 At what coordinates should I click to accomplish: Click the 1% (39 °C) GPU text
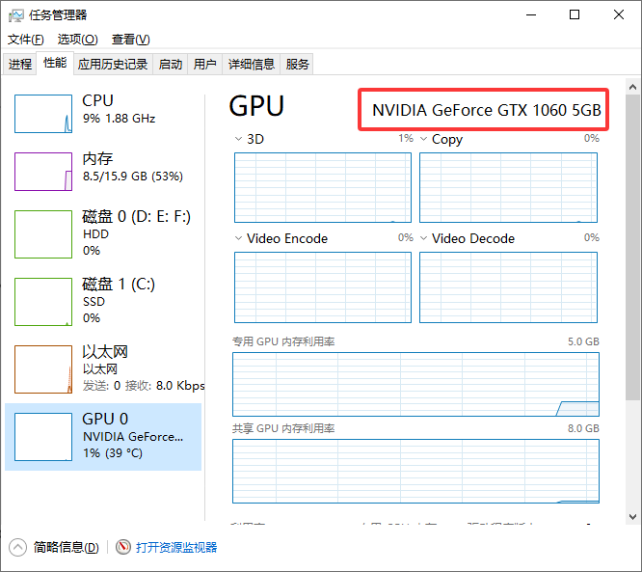pos(113,453)
